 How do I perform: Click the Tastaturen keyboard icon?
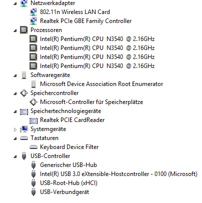[x=24, y=138]
